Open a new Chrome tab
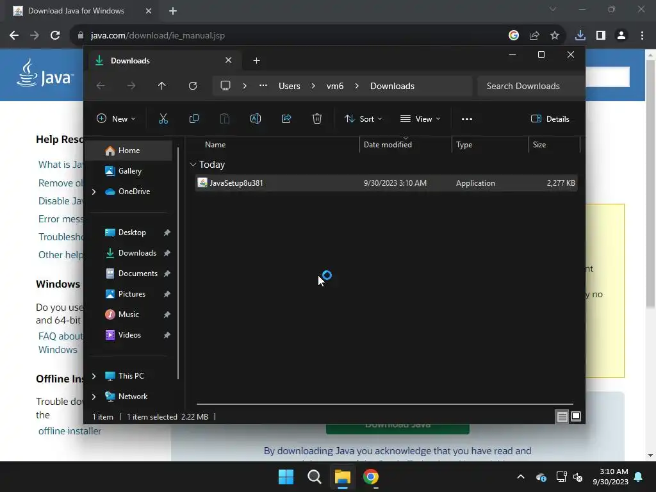Viewport: 656px width, 492px height. click(x=173, y=11)
